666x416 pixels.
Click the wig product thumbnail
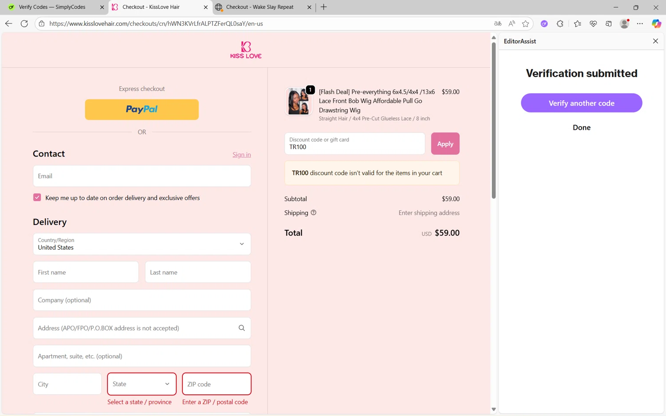pos(298,101)
